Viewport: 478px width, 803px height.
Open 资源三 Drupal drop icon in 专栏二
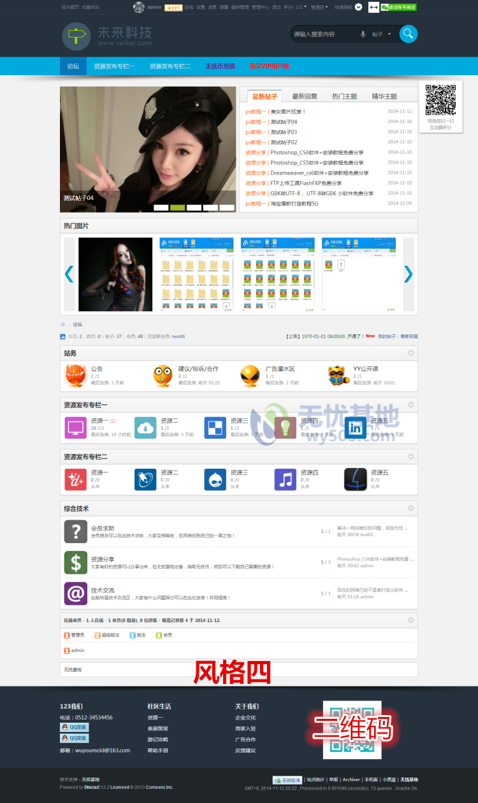(215, 480)
